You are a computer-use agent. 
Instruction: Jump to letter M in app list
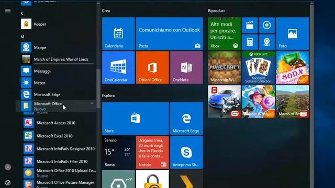(22, 37)
